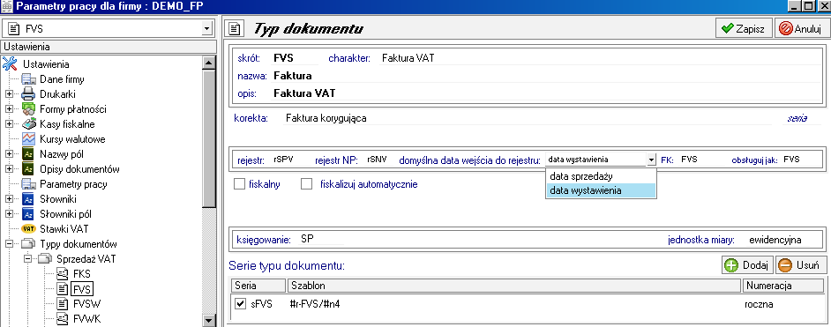831x327 pixels.
Task: Click the Szablon column header
Action: pos(513,286)
